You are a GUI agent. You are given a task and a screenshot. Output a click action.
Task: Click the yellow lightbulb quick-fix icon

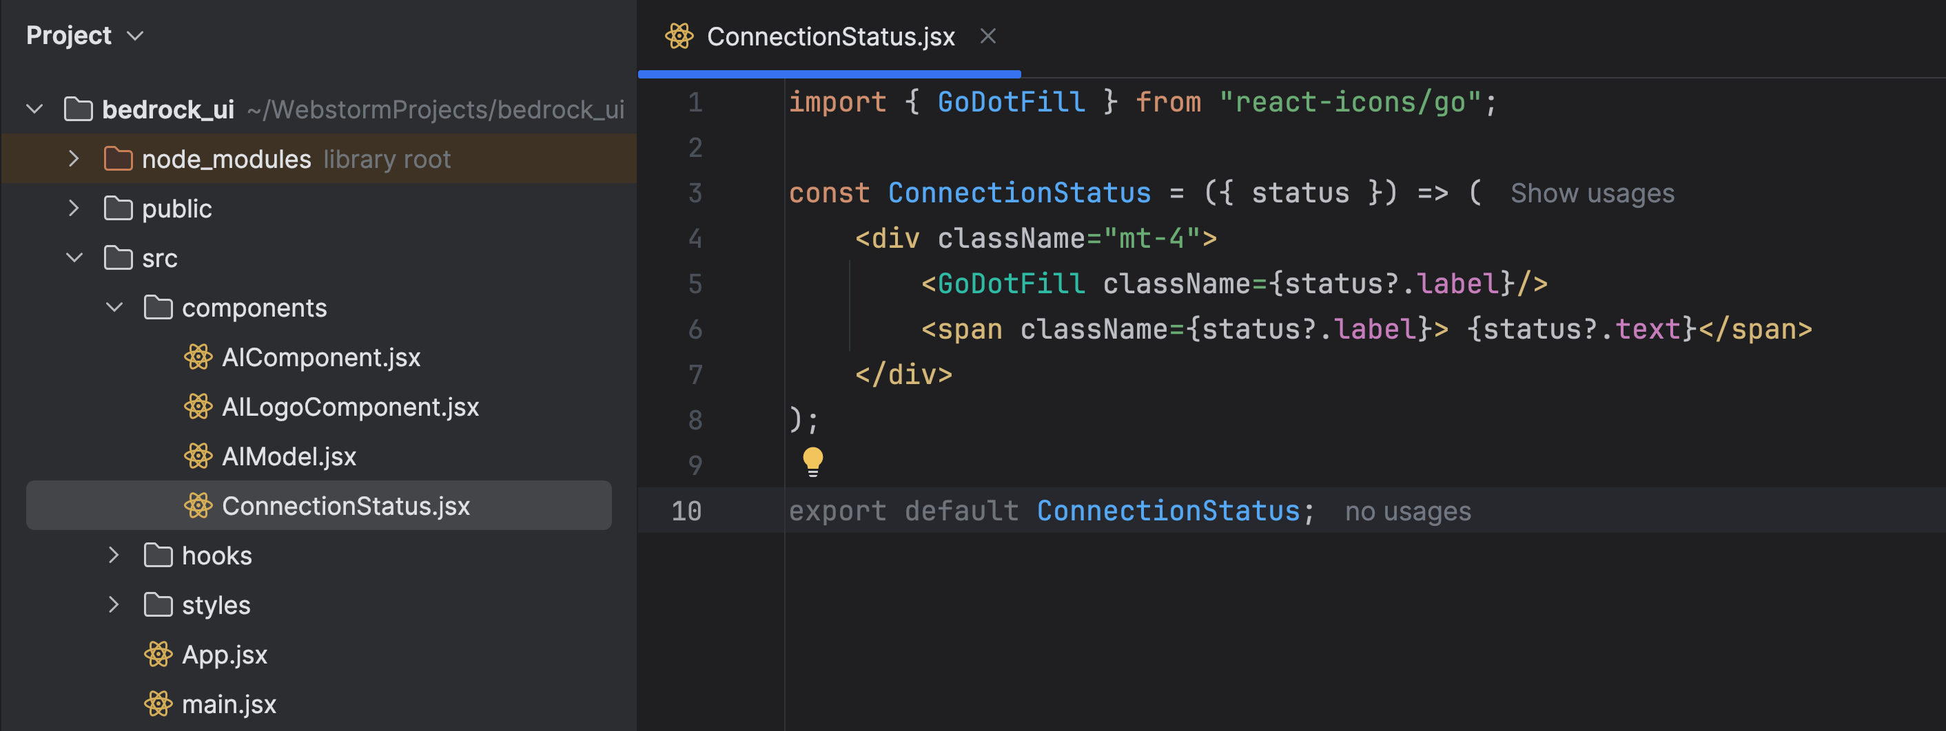tap(813, 461)
